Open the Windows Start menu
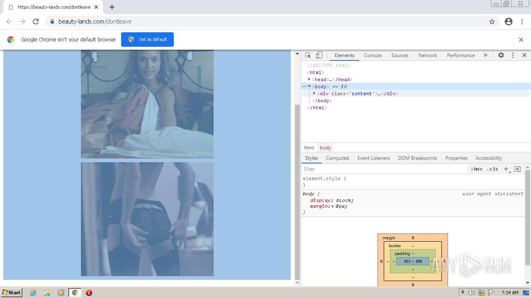Image resolution: width=531 pixels, height=298 pixels. (x=11, y=293)
